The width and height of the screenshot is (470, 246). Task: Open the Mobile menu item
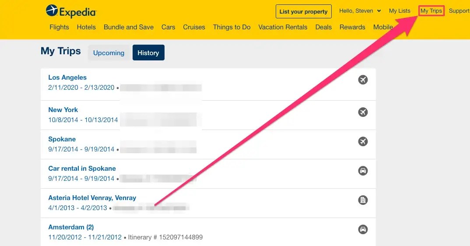coord(383,27)
